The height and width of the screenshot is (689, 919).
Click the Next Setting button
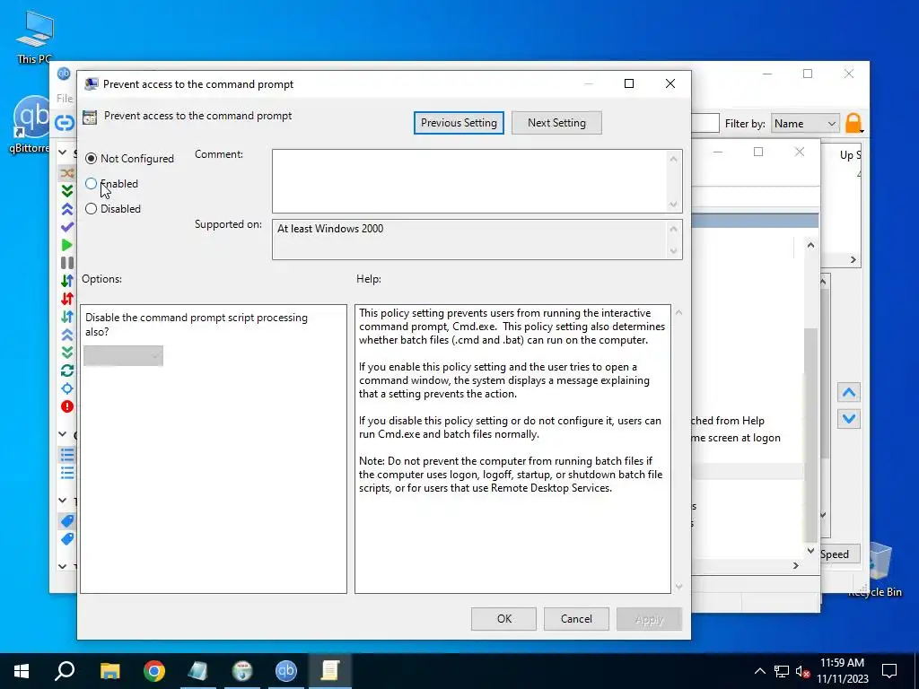[x=556, y=123]
